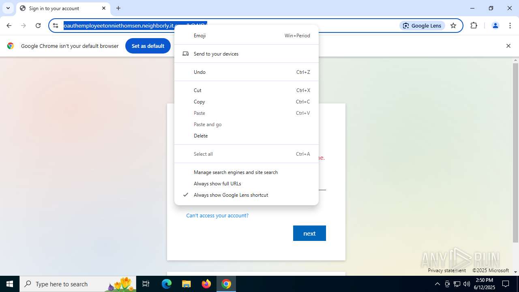The image size is (519, 292).
Task: Open the Chrome profile avatar
Action: coord(495,26)
